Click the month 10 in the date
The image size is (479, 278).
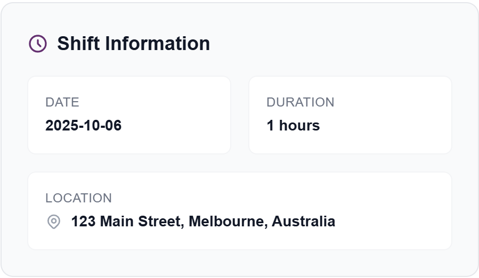[89, 126]
